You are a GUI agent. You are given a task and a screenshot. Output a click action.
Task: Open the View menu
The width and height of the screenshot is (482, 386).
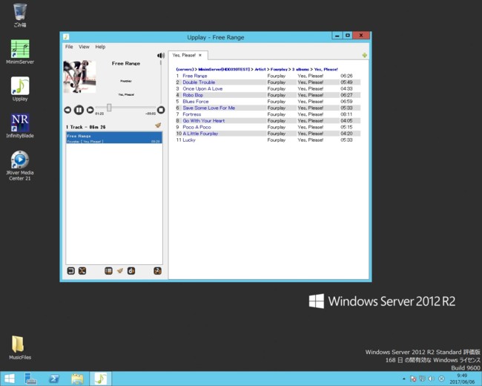tap(84, 47)
